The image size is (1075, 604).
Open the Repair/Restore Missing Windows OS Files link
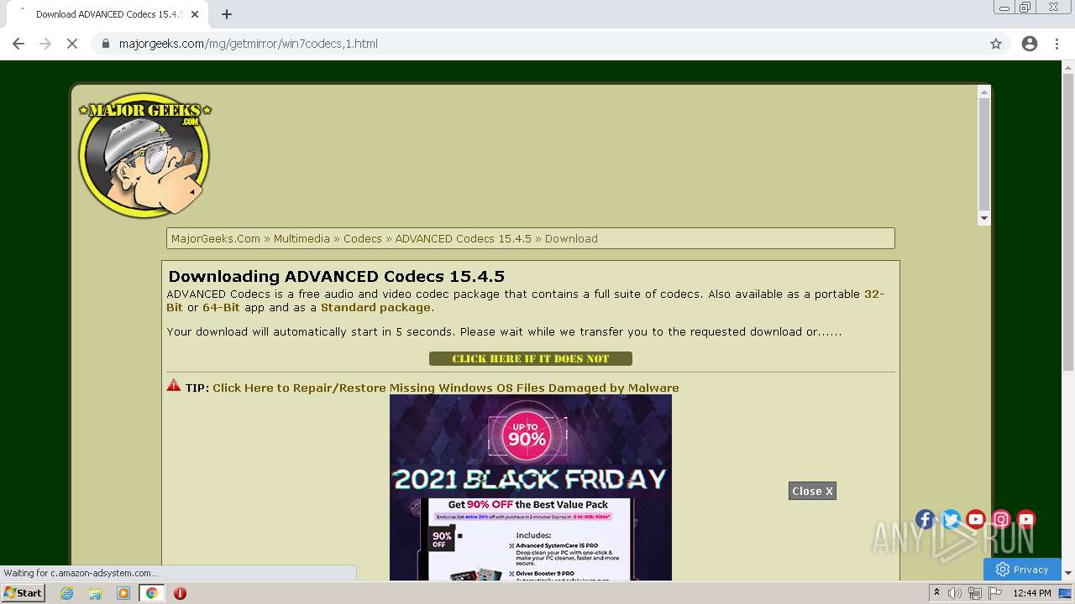pos(446,388)
